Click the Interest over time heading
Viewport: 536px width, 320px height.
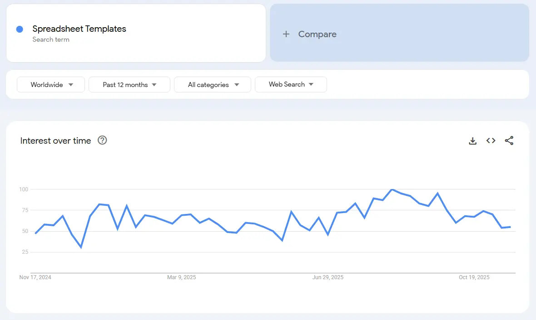[x=55, y=141]
